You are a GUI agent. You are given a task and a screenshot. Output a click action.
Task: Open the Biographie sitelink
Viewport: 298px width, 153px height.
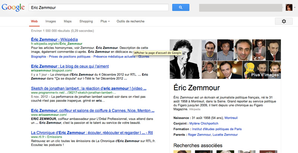tap(38, 57)
